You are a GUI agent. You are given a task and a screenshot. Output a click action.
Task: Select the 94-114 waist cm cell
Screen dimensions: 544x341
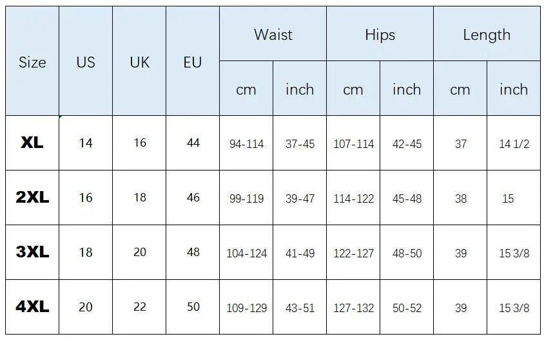(246, 143)
